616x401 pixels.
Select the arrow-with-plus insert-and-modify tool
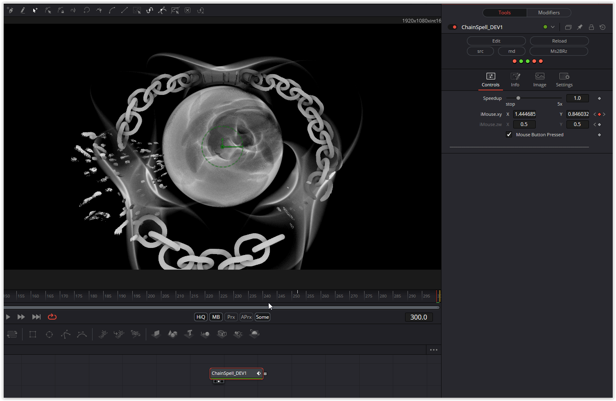click(35, 10)
